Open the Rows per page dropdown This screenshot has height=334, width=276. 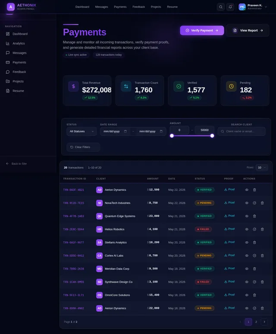coord(262,167)
